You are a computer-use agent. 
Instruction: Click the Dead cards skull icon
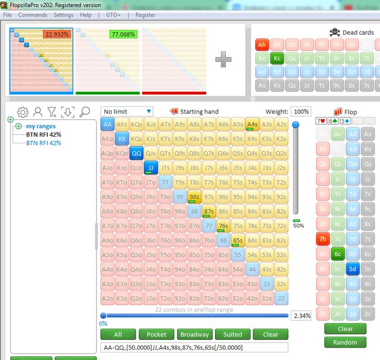pos(335,32)
